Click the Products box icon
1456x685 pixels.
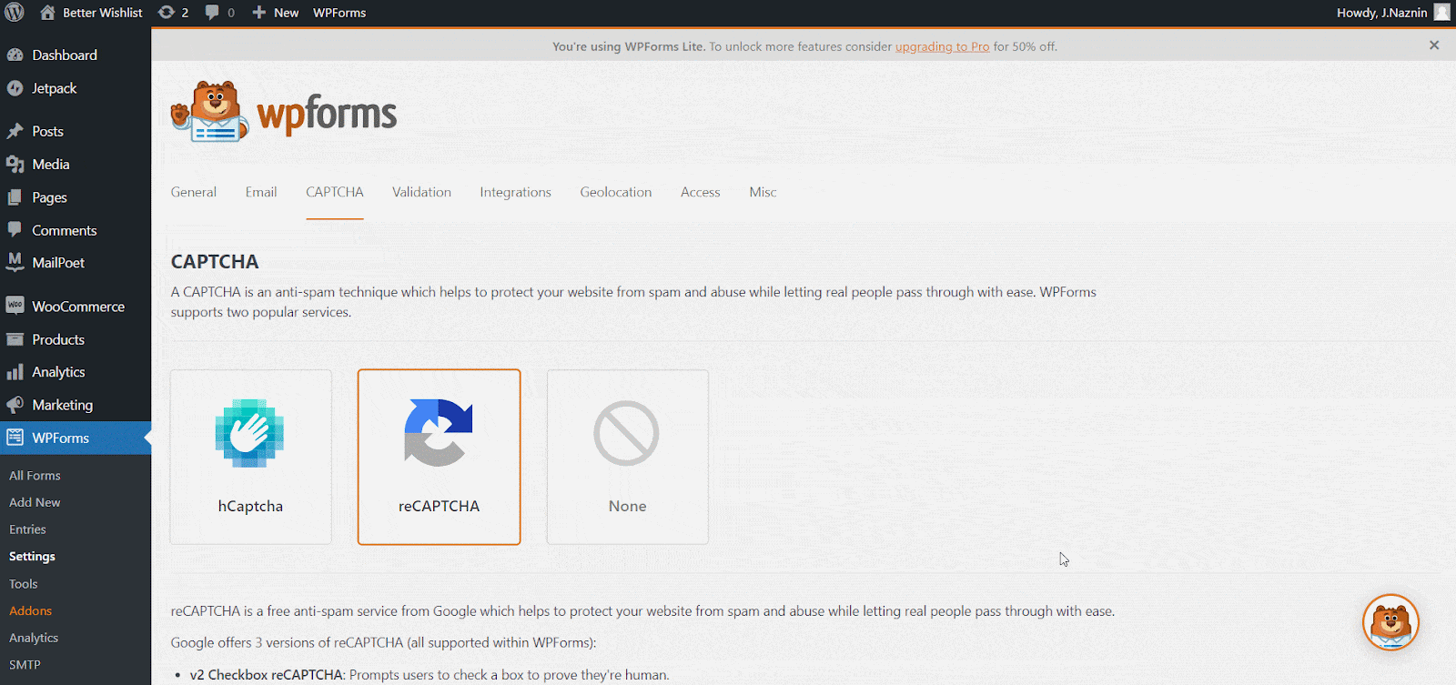(15, 339)
